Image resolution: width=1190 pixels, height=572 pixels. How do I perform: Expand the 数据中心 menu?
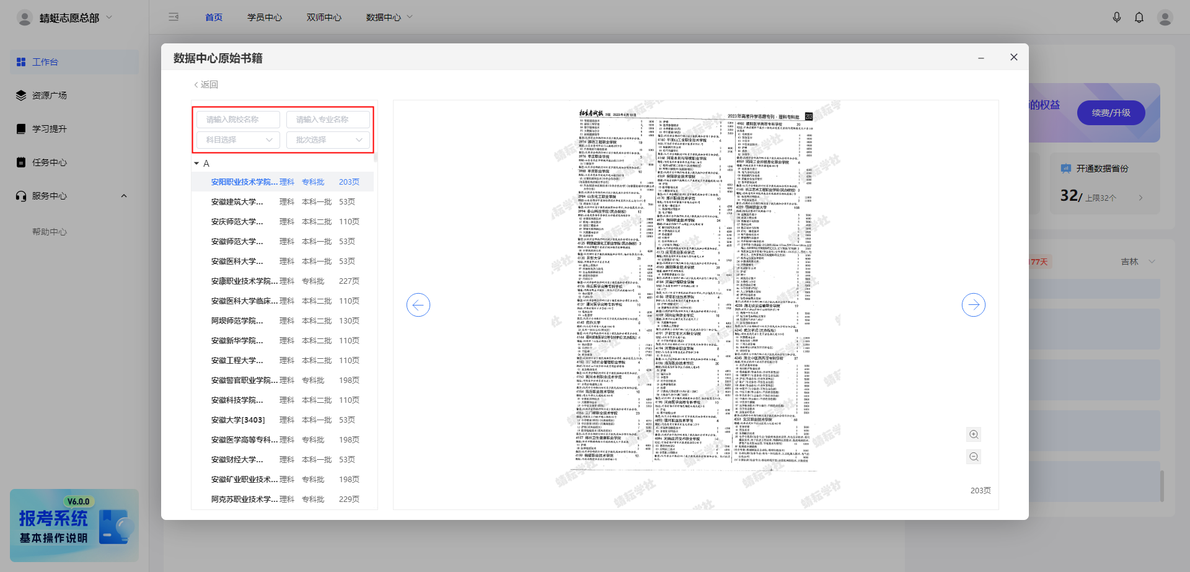389,17
